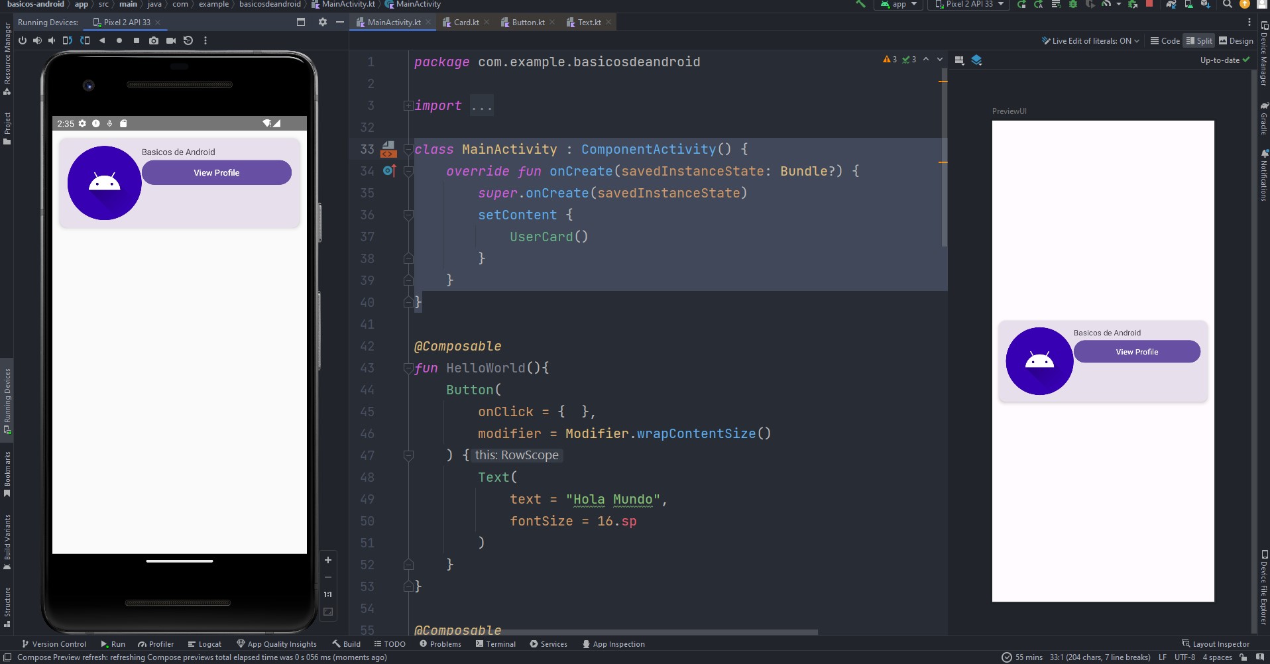Start screen recording with the video camera icon
This screenshot has width=1270, height=664.
click(171, 40)
